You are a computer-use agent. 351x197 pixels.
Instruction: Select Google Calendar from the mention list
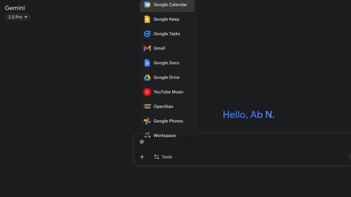[170, 5]
